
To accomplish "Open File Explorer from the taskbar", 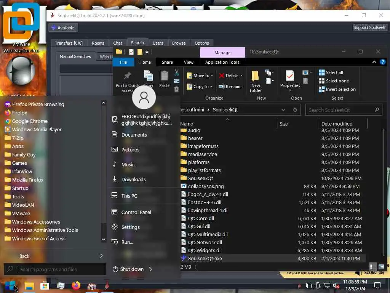I will 29,285.
